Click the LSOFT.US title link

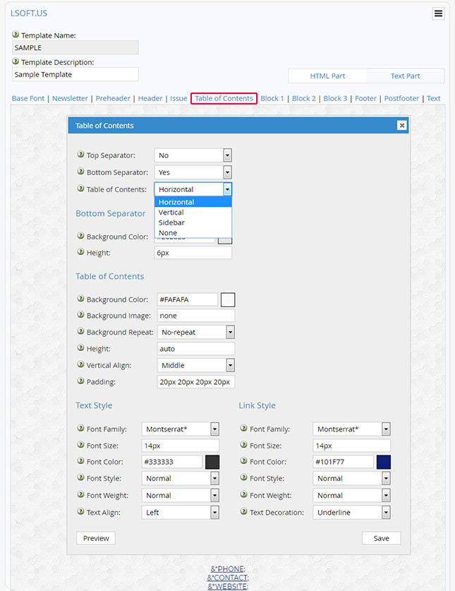point(29,13)
